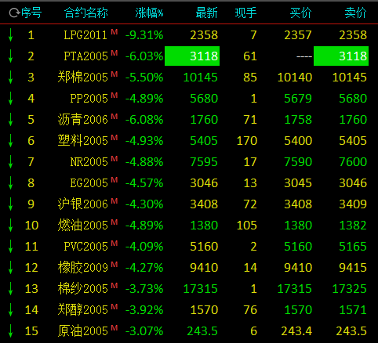Click the red M marker beside 沪银2006
Image resolution: width=378 pixels, height=343 pixels.
tap(114, 201)
